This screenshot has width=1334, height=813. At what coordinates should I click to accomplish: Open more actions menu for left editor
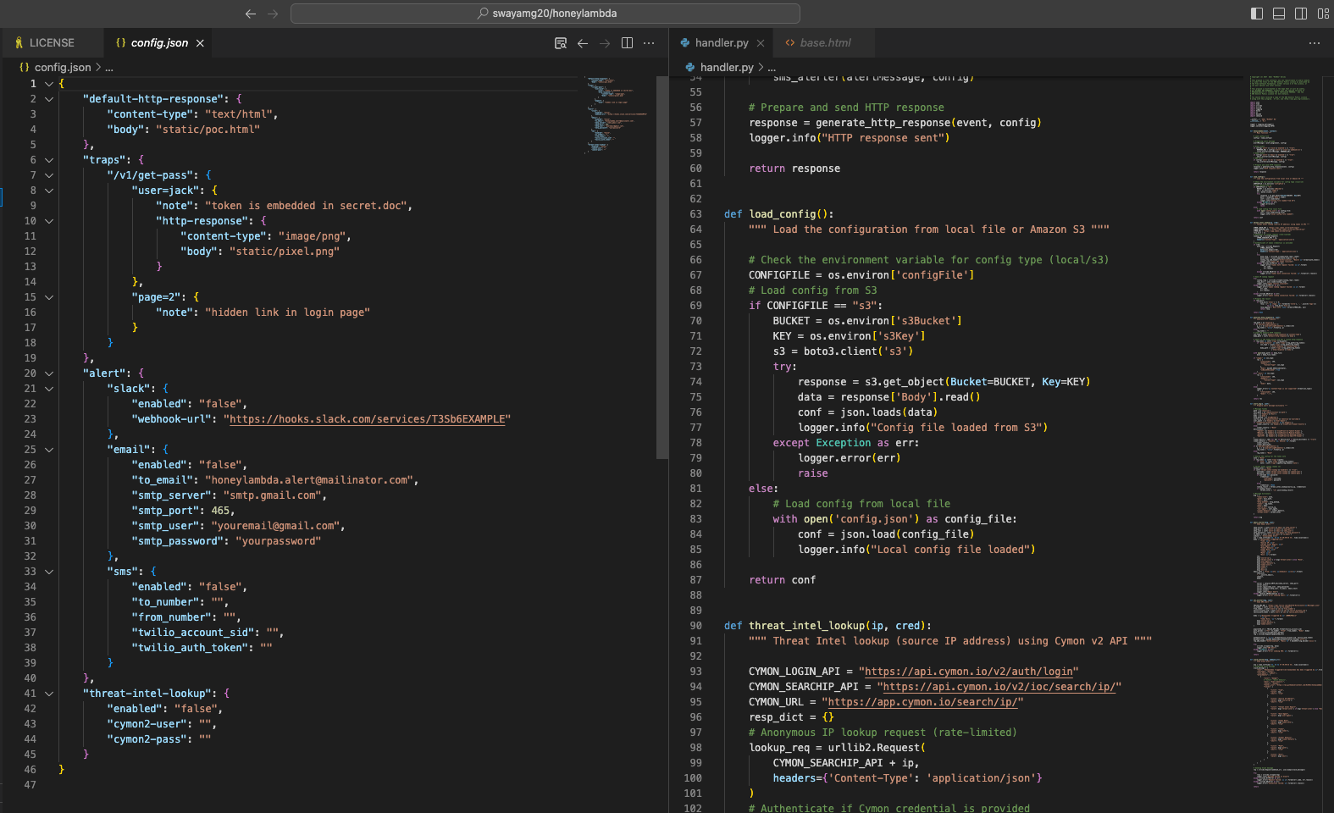tap(649, 43)
